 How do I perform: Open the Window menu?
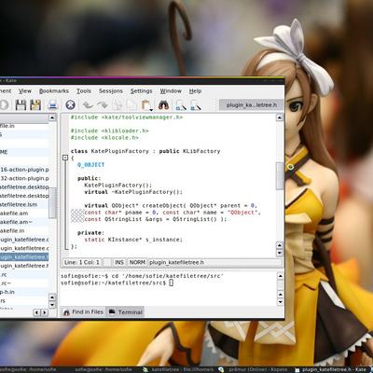pos(171,91)
